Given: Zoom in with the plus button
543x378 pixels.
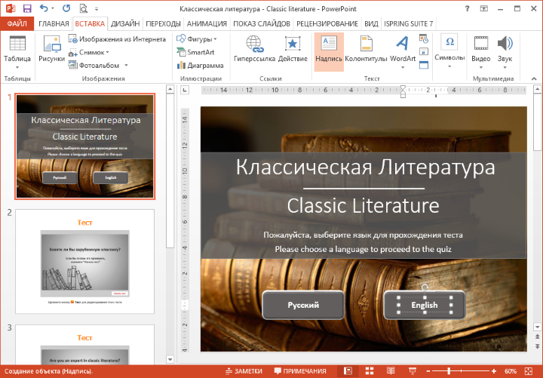Looking at the screenshot, I should pos(494,371).
